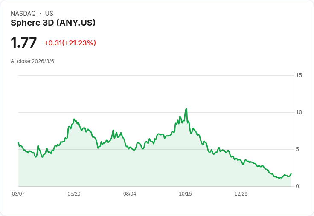Click the 10 y-axis value label
The height and width of the screenshot is (216, 314).
[x=299, y=112]
